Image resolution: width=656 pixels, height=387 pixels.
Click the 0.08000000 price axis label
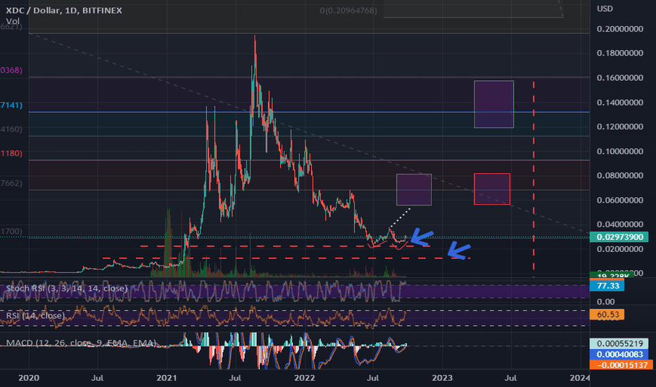[x=620, y=176]
